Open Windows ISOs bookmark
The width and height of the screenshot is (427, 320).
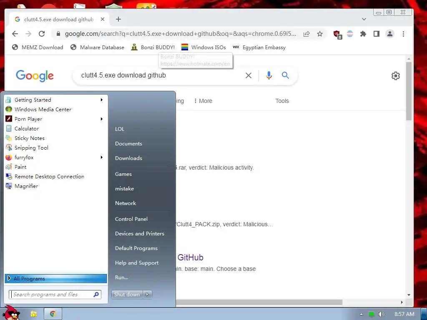[203, 47]
